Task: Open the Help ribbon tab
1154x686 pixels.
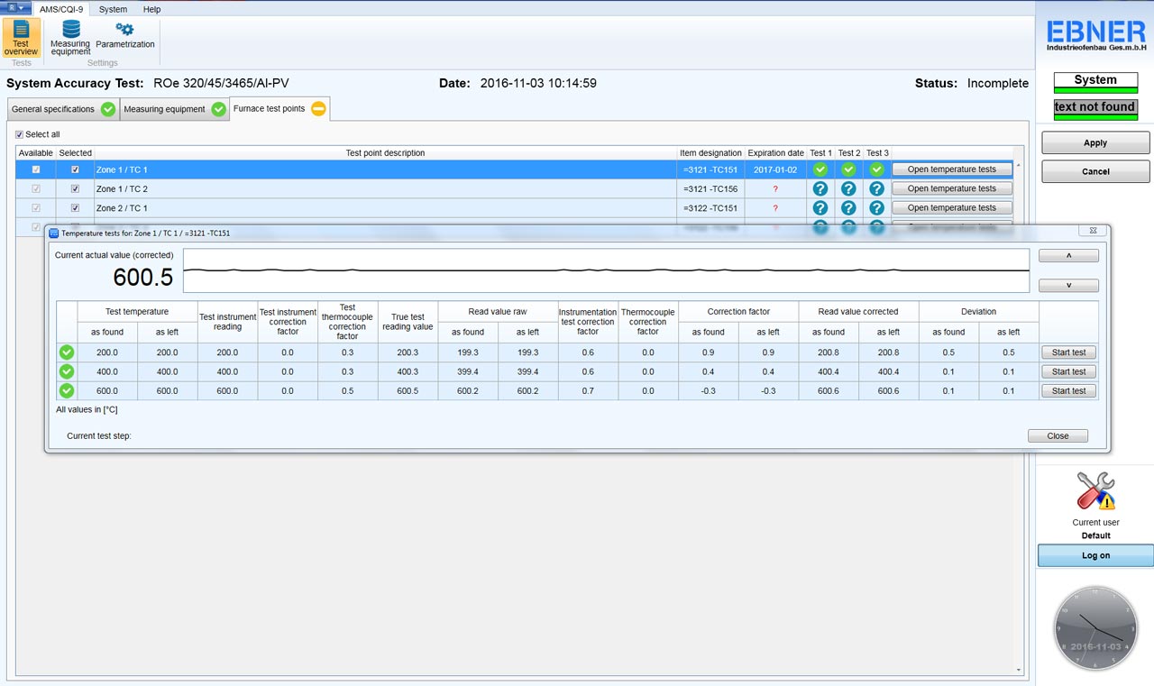Action: [151, 10]
